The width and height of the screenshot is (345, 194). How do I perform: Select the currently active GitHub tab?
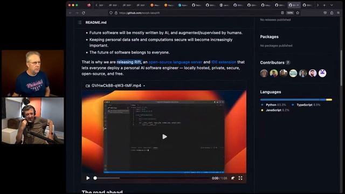tap(294, 5)
